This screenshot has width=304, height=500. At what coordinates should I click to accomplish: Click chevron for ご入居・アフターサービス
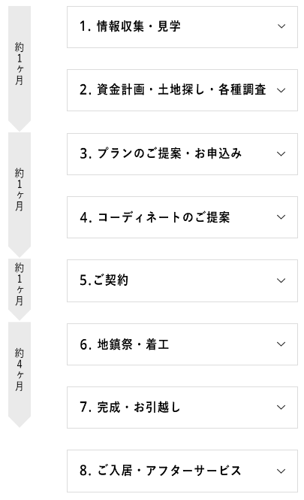pos(281,471)
